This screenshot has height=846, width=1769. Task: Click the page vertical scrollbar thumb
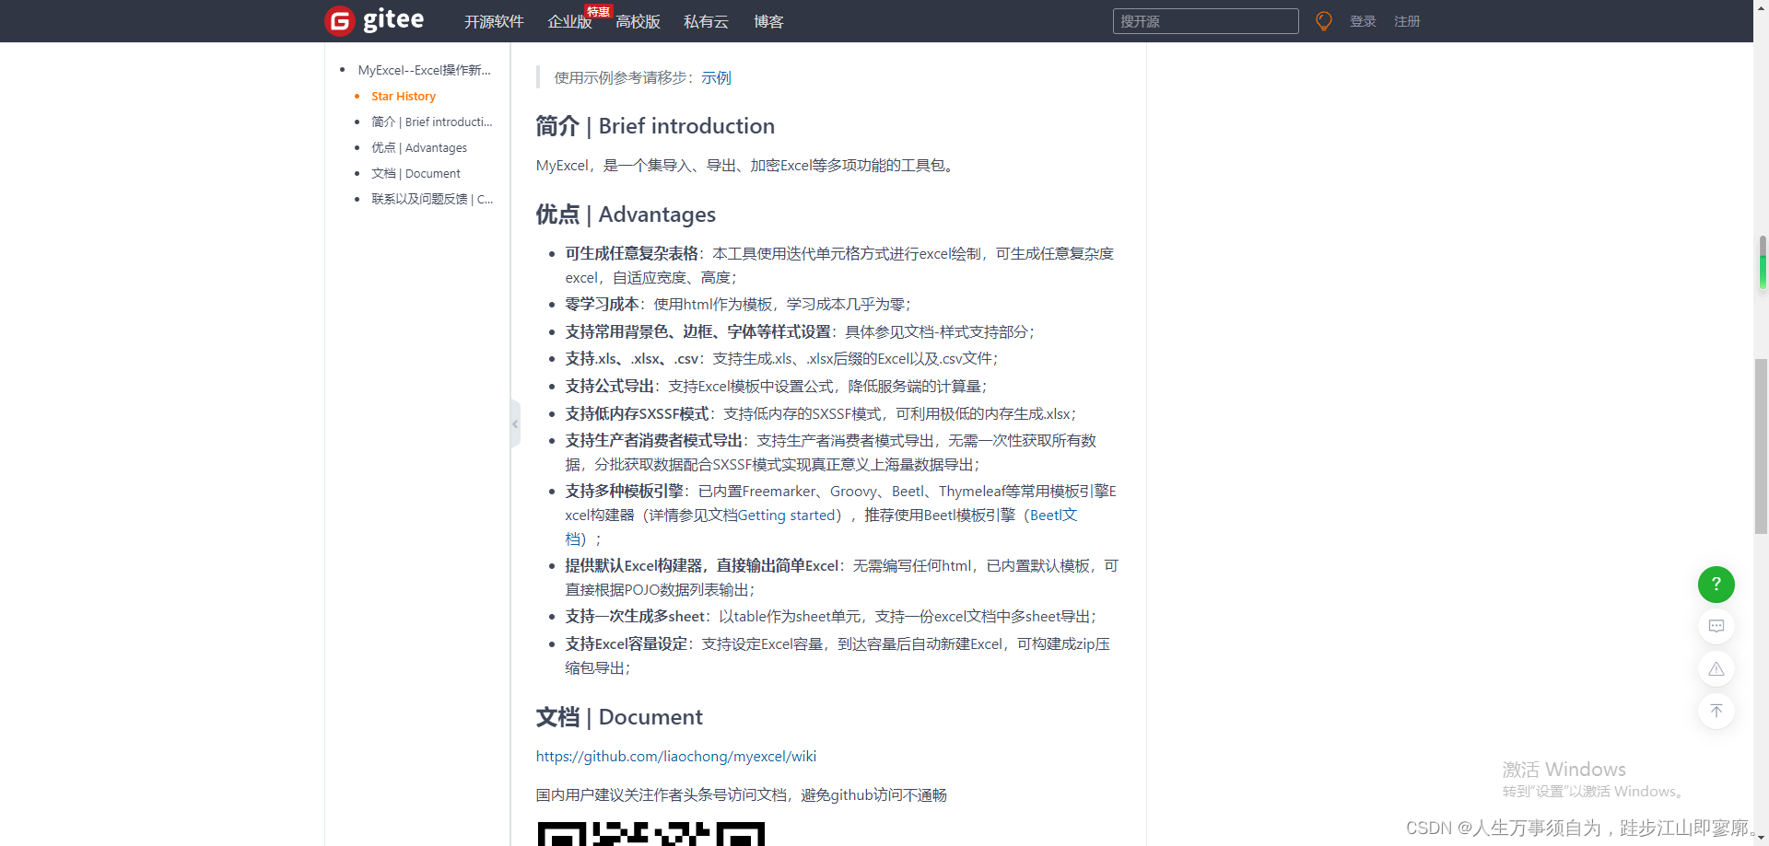tap(1761, 446)
